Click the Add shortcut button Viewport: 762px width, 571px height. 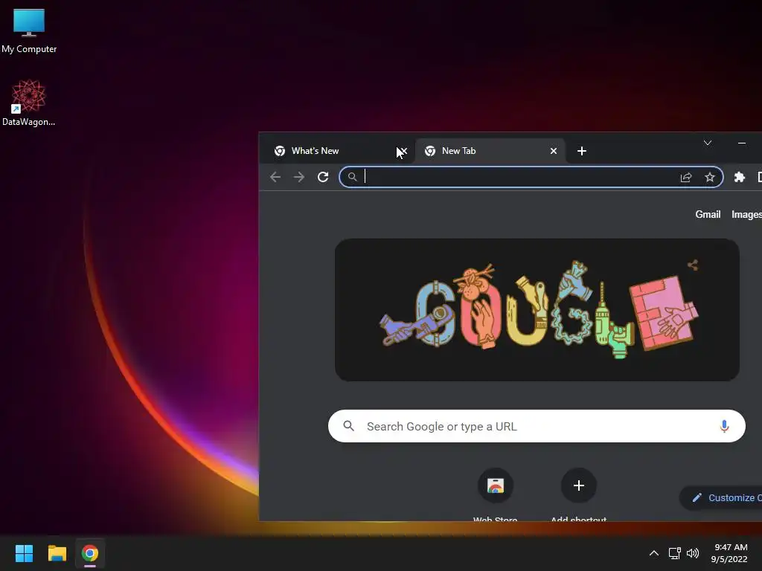pyautogui.click(x=578, y=494)
